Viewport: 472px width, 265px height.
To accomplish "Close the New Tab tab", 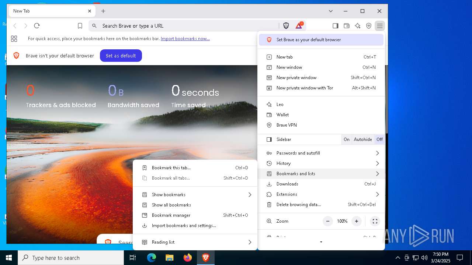I will pyautogui.click(x=90, y=11).
